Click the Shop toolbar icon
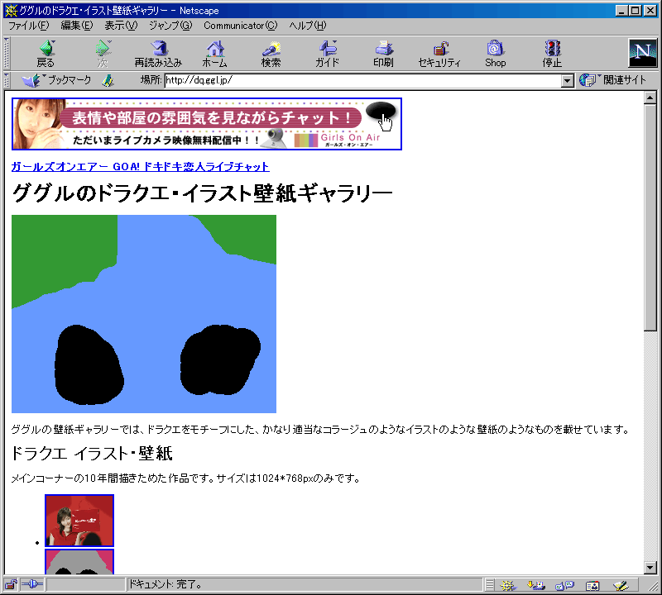This screenshot has height=595, width=662. click(495, 54)
